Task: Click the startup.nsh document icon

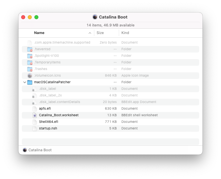Action: coord(35,128)
